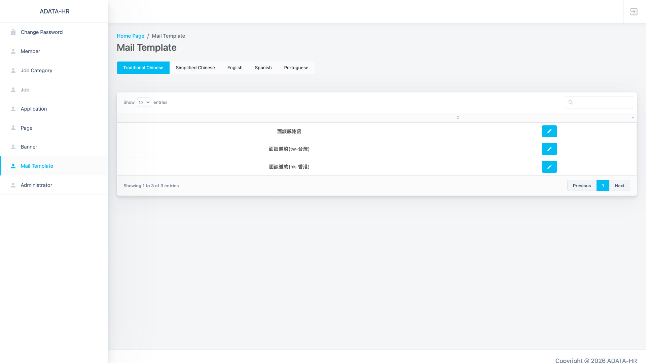This screenshot has width=646, height=363.
Task: Click the person icon next to Administrator
Action: pyautogui.click(x=13, y=185)
